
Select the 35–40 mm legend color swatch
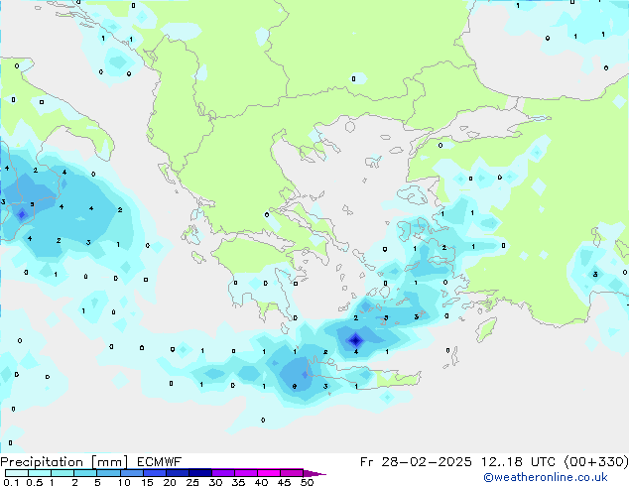[245, 473]
